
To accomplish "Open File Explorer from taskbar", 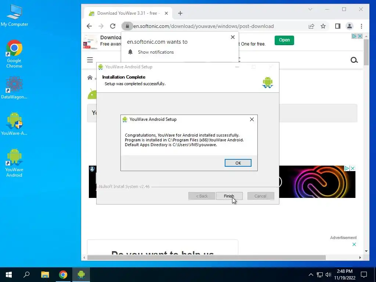I will 45,275.
